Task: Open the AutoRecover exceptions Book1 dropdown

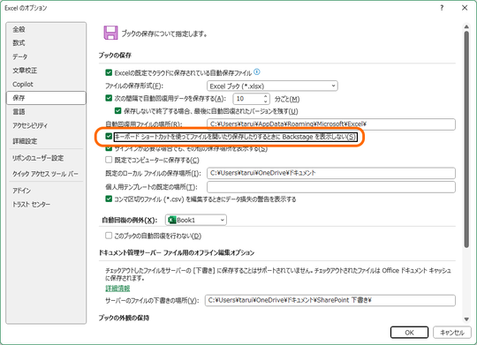Action: (x=196, y=220)
